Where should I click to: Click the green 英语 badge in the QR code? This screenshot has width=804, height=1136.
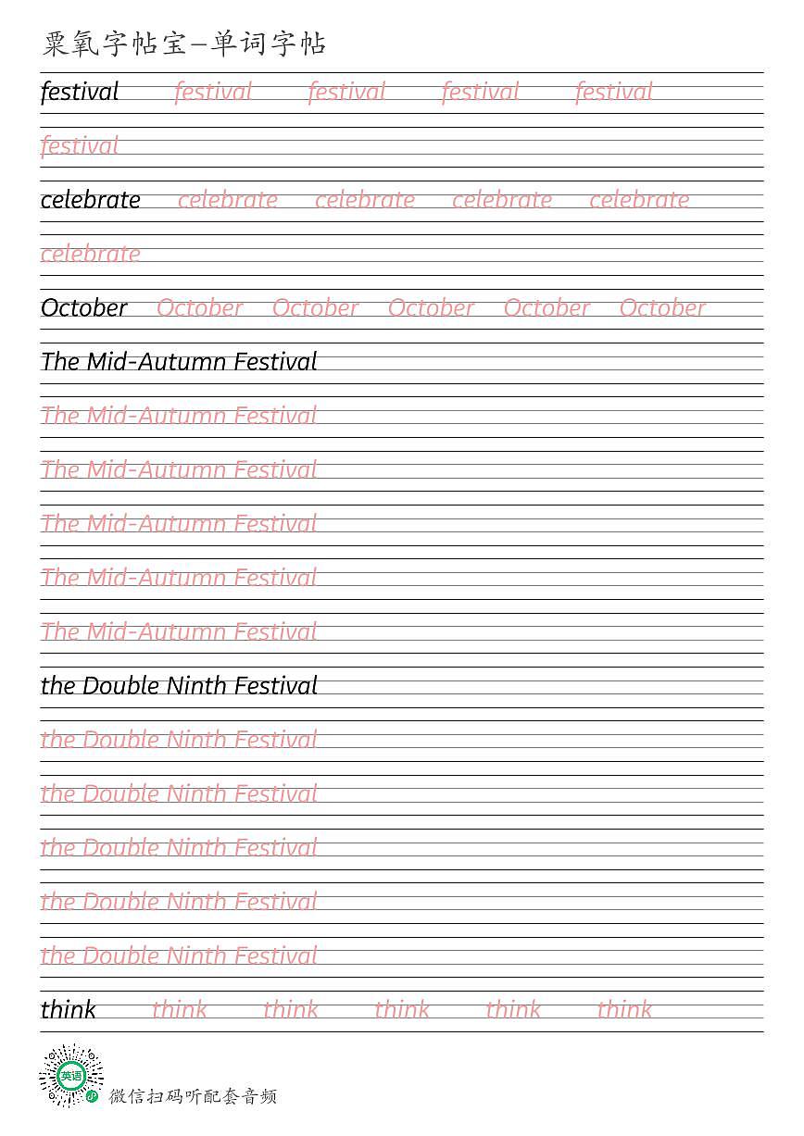[70, 1076]
